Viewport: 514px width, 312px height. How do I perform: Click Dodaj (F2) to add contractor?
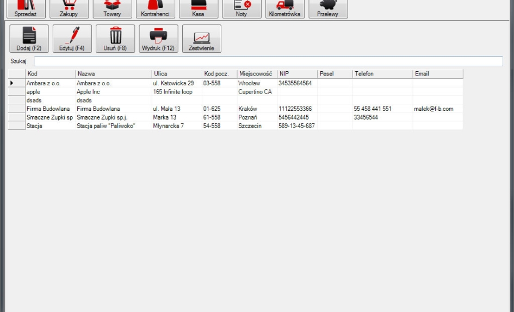tap(29, 39)
